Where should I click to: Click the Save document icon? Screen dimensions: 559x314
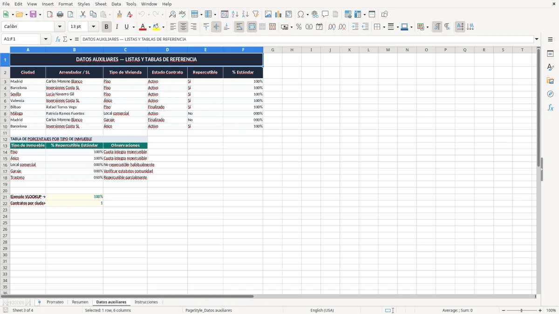(33, 14)
